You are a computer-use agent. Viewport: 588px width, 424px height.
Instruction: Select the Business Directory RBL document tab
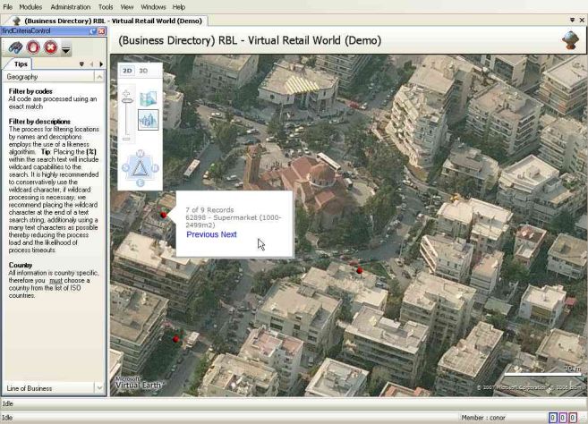point(108,21)
